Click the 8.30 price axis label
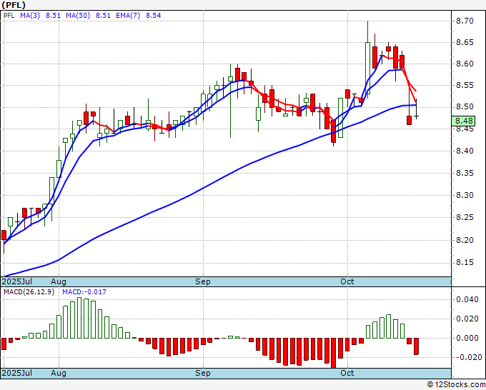486x390 pixels. tap(465, 195)
